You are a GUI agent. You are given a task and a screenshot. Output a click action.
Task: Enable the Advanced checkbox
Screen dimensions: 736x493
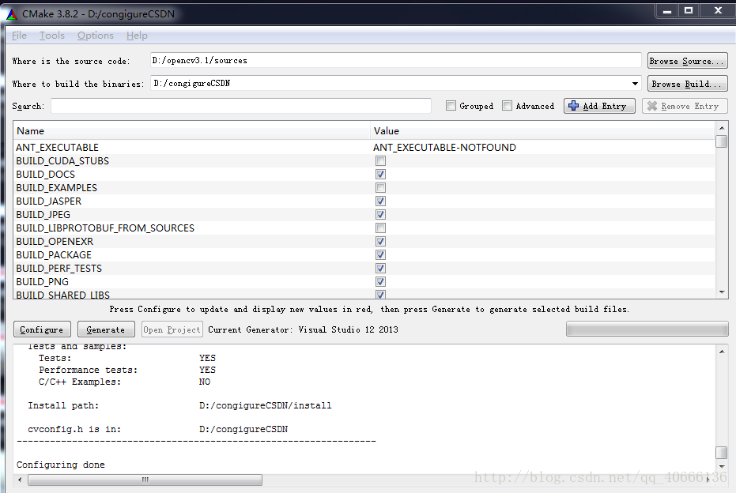tap(507, 106)
